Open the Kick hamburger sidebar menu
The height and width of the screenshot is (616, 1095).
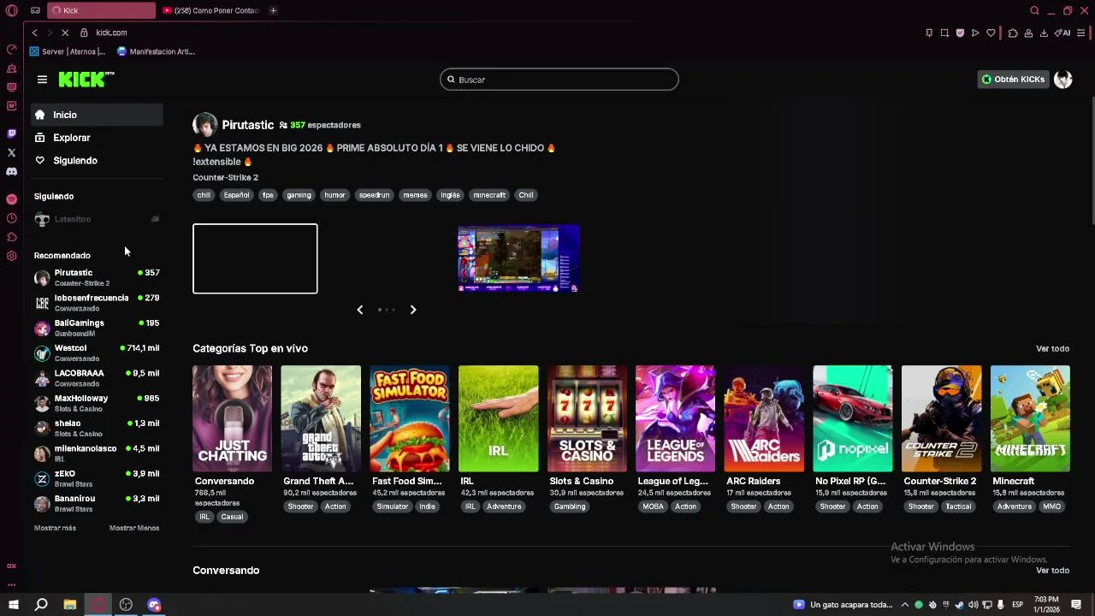tap(42, 80)
